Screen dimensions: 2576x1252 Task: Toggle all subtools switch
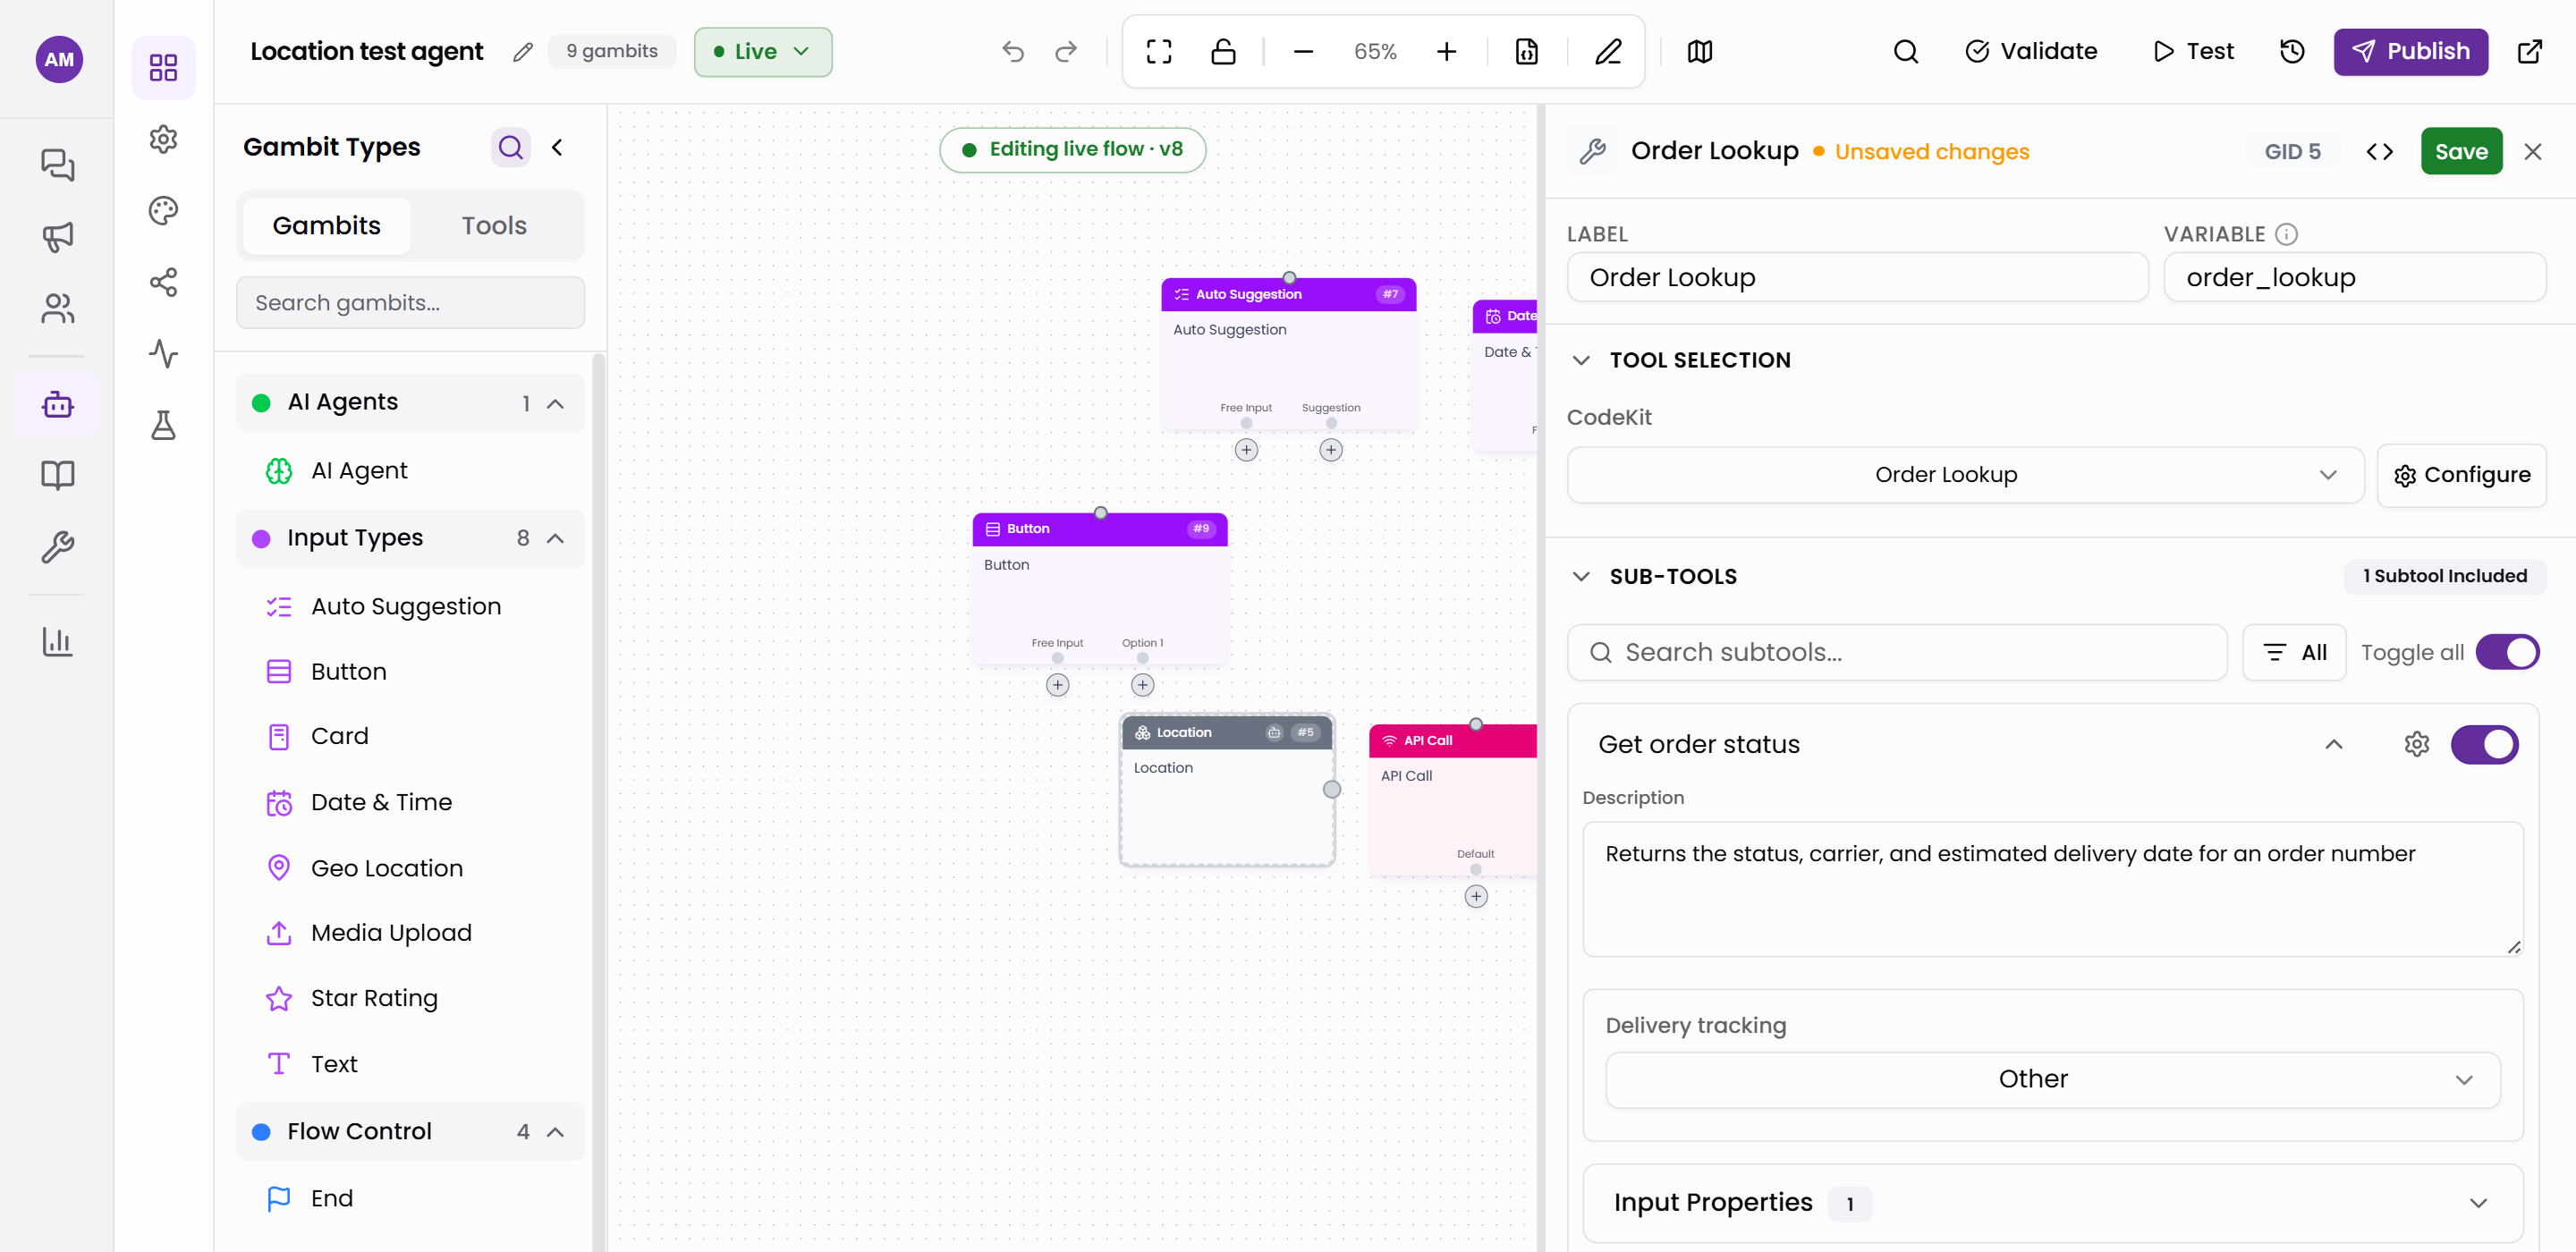point(2507,652)
